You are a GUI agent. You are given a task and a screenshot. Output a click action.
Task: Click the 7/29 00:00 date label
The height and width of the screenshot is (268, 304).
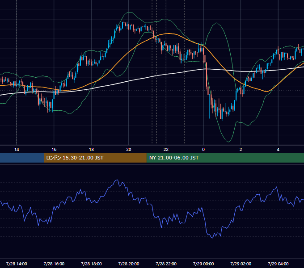click(203, 264)
